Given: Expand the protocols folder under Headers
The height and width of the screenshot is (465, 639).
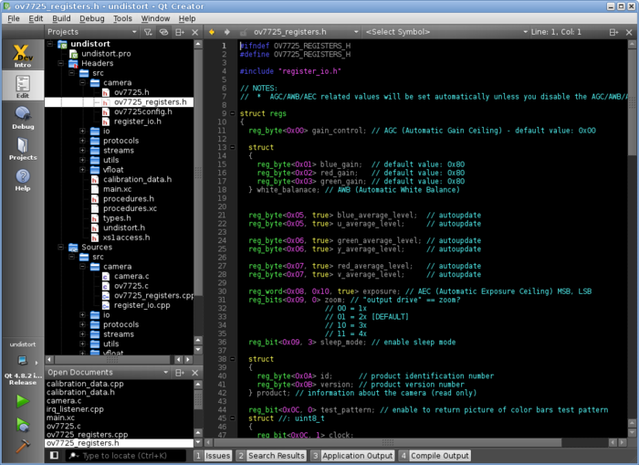Looking at the screenshot, I should pyautogui.click(x=83, y=141).
